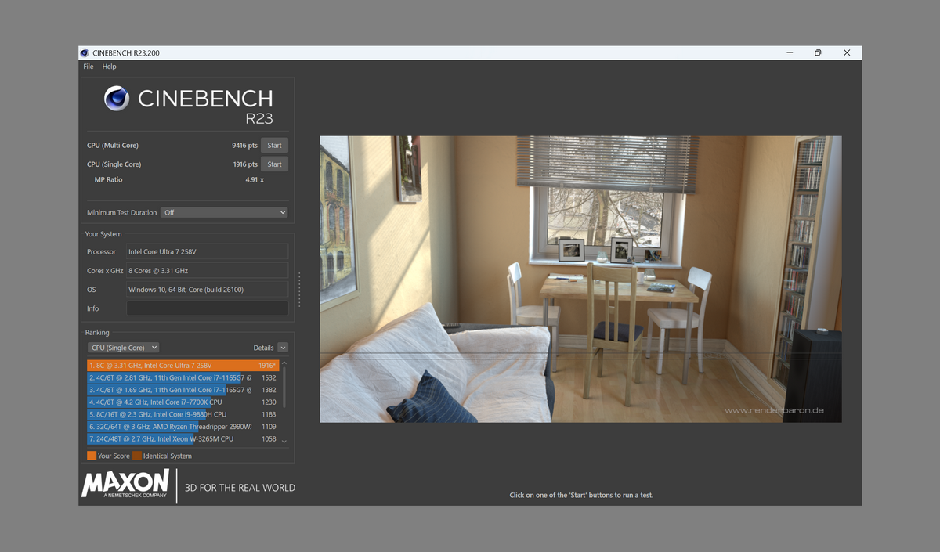
Task: Click the panel splitter handle dots
Action: coord(299,290)
